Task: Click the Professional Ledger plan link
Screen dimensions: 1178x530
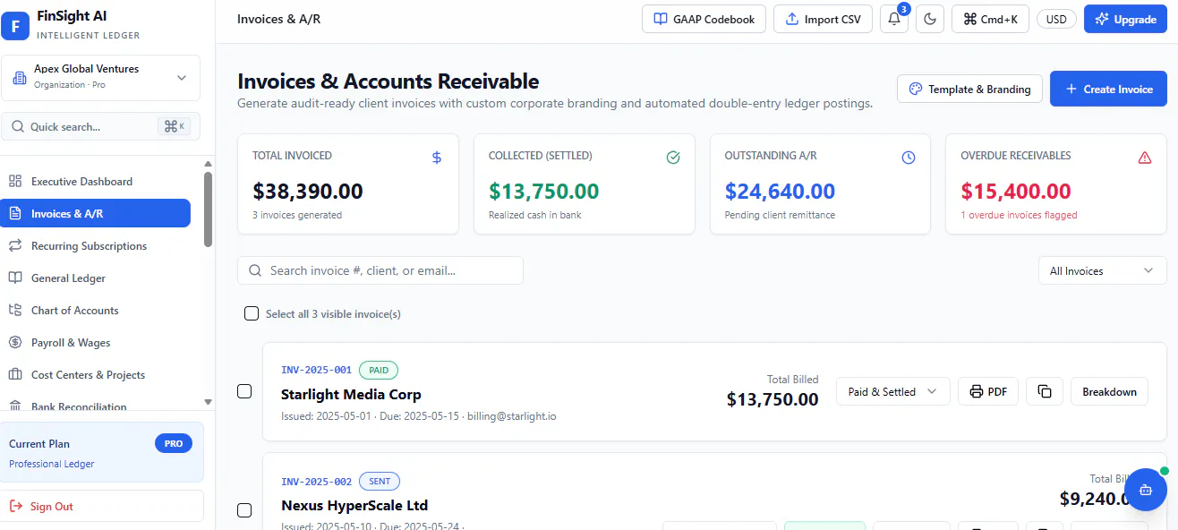Action: click(x=51, y=464)
